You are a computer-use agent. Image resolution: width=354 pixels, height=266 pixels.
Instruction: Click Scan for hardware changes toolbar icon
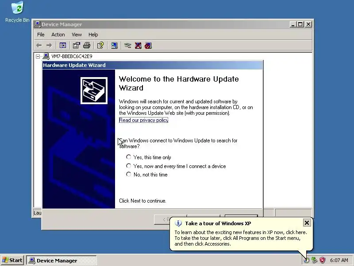tap(114, 46)
